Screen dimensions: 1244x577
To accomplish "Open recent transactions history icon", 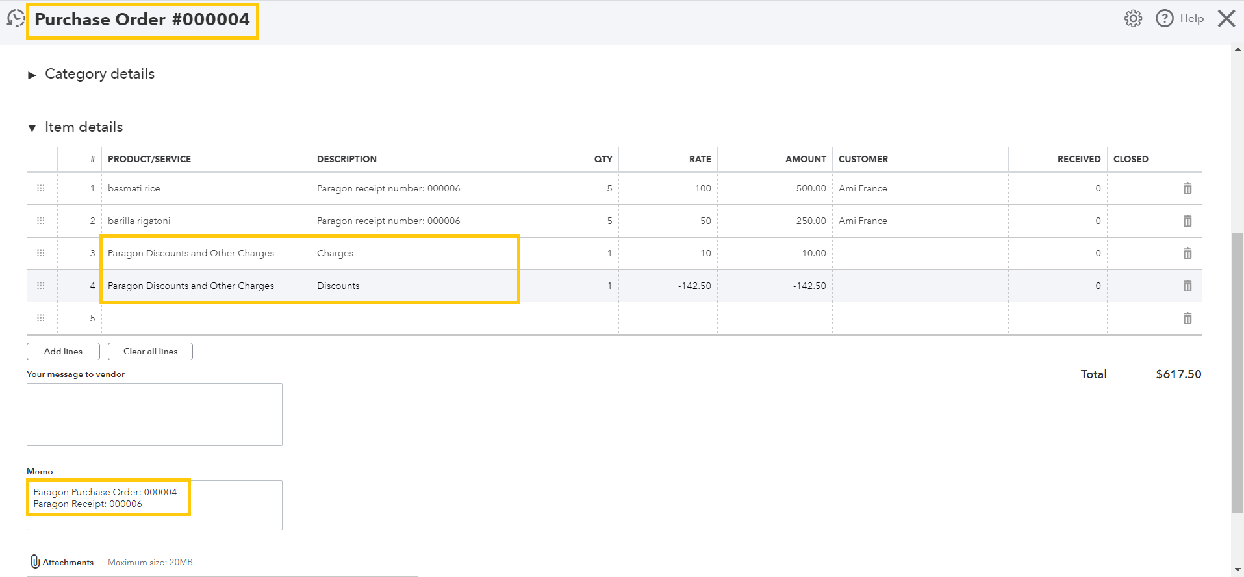I will point(16,19).
